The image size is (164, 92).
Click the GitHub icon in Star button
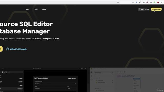[x=139, y=9]
